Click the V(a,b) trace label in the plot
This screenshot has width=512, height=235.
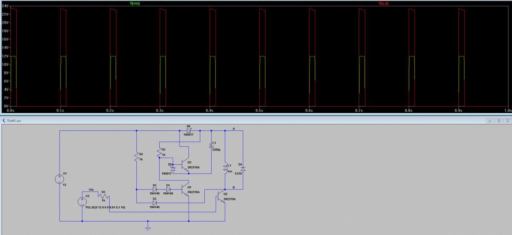pos(383,3)
